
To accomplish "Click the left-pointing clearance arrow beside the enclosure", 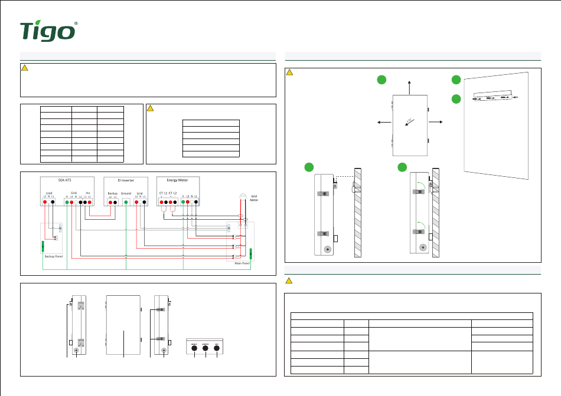I will coord(384,122).
